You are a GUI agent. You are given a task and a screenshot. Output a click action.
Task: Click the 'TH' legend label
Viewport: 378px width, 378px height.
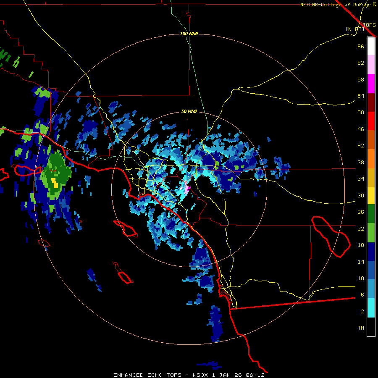click(x=361, y=328)
